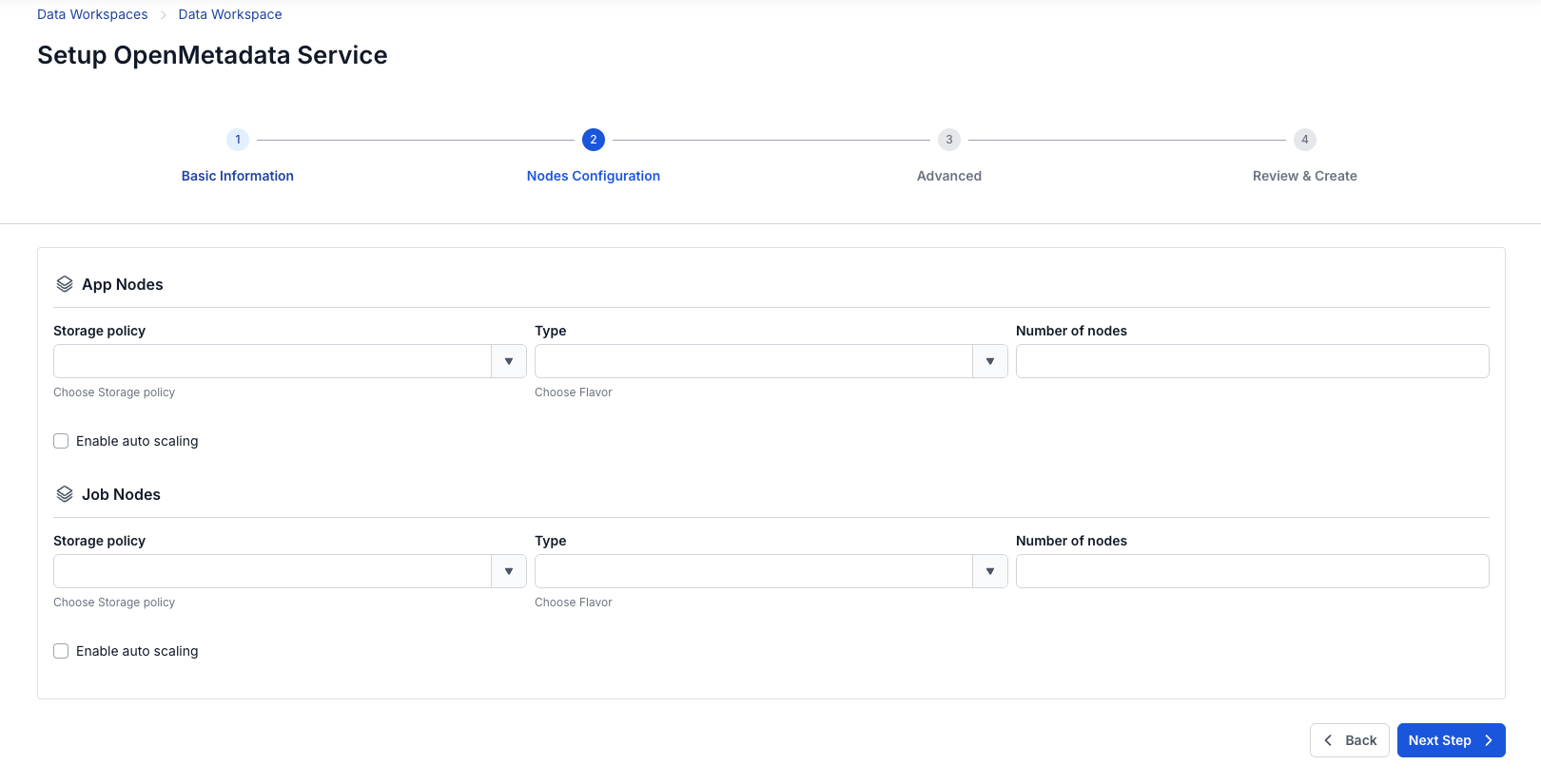Click the App Nodes section title
Viewport: 1541px width, 784px height.
pyautogui.click(x=123, y=284)
